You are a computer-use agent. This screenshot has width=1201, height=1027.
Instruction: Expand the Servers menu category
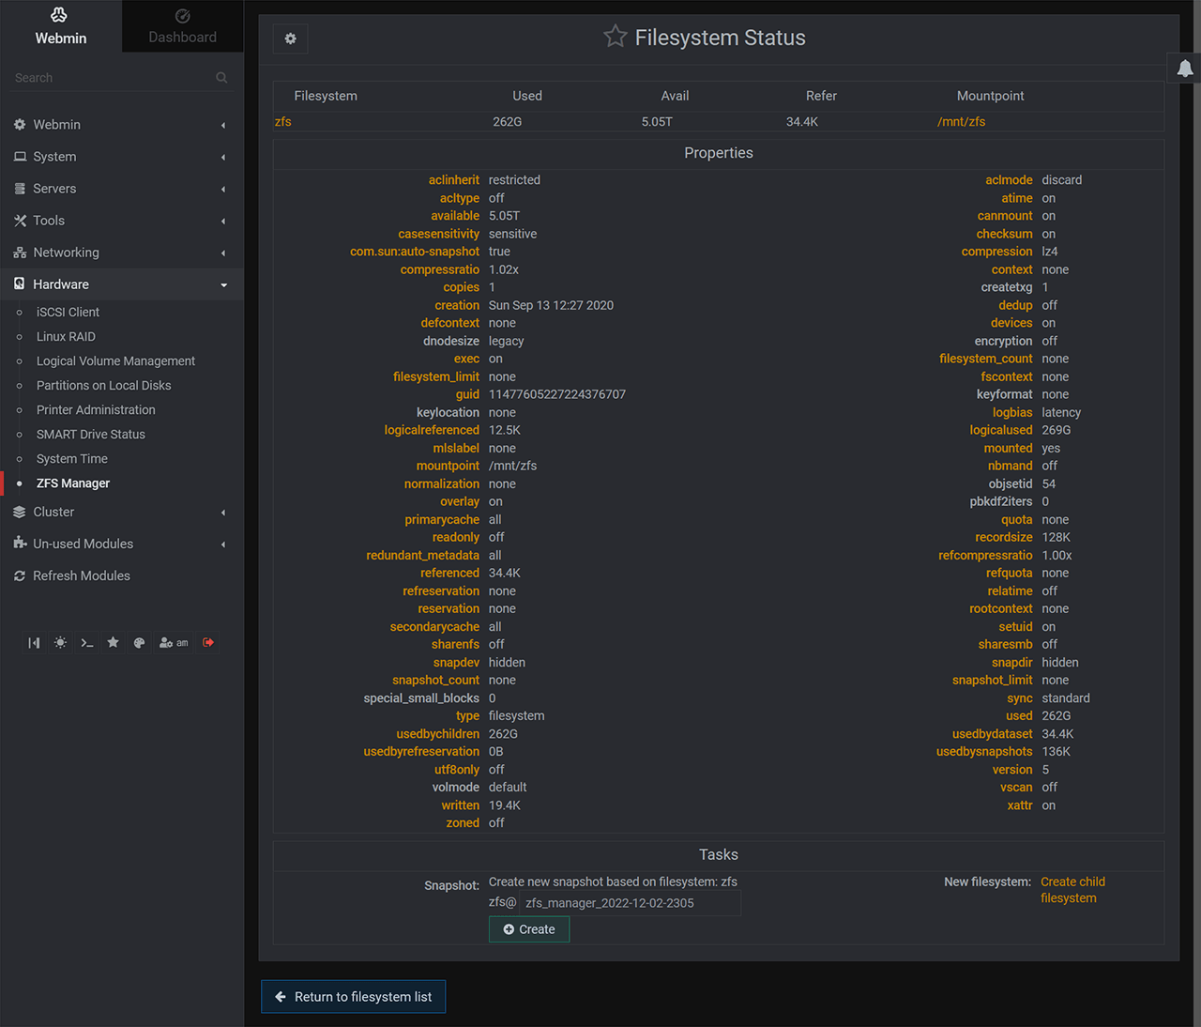pos(122,189)
